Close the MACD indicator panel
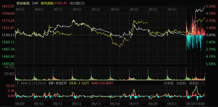This screenshot has height=107, width=218. (203, 83)
